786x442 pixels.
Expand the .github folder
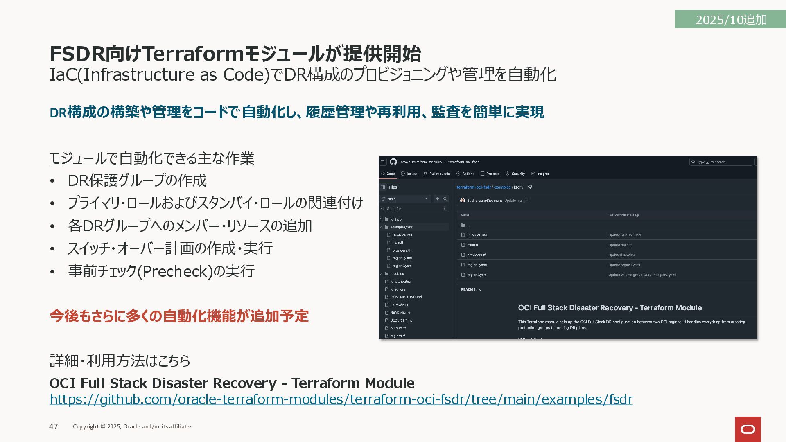(x=381, y=219)
